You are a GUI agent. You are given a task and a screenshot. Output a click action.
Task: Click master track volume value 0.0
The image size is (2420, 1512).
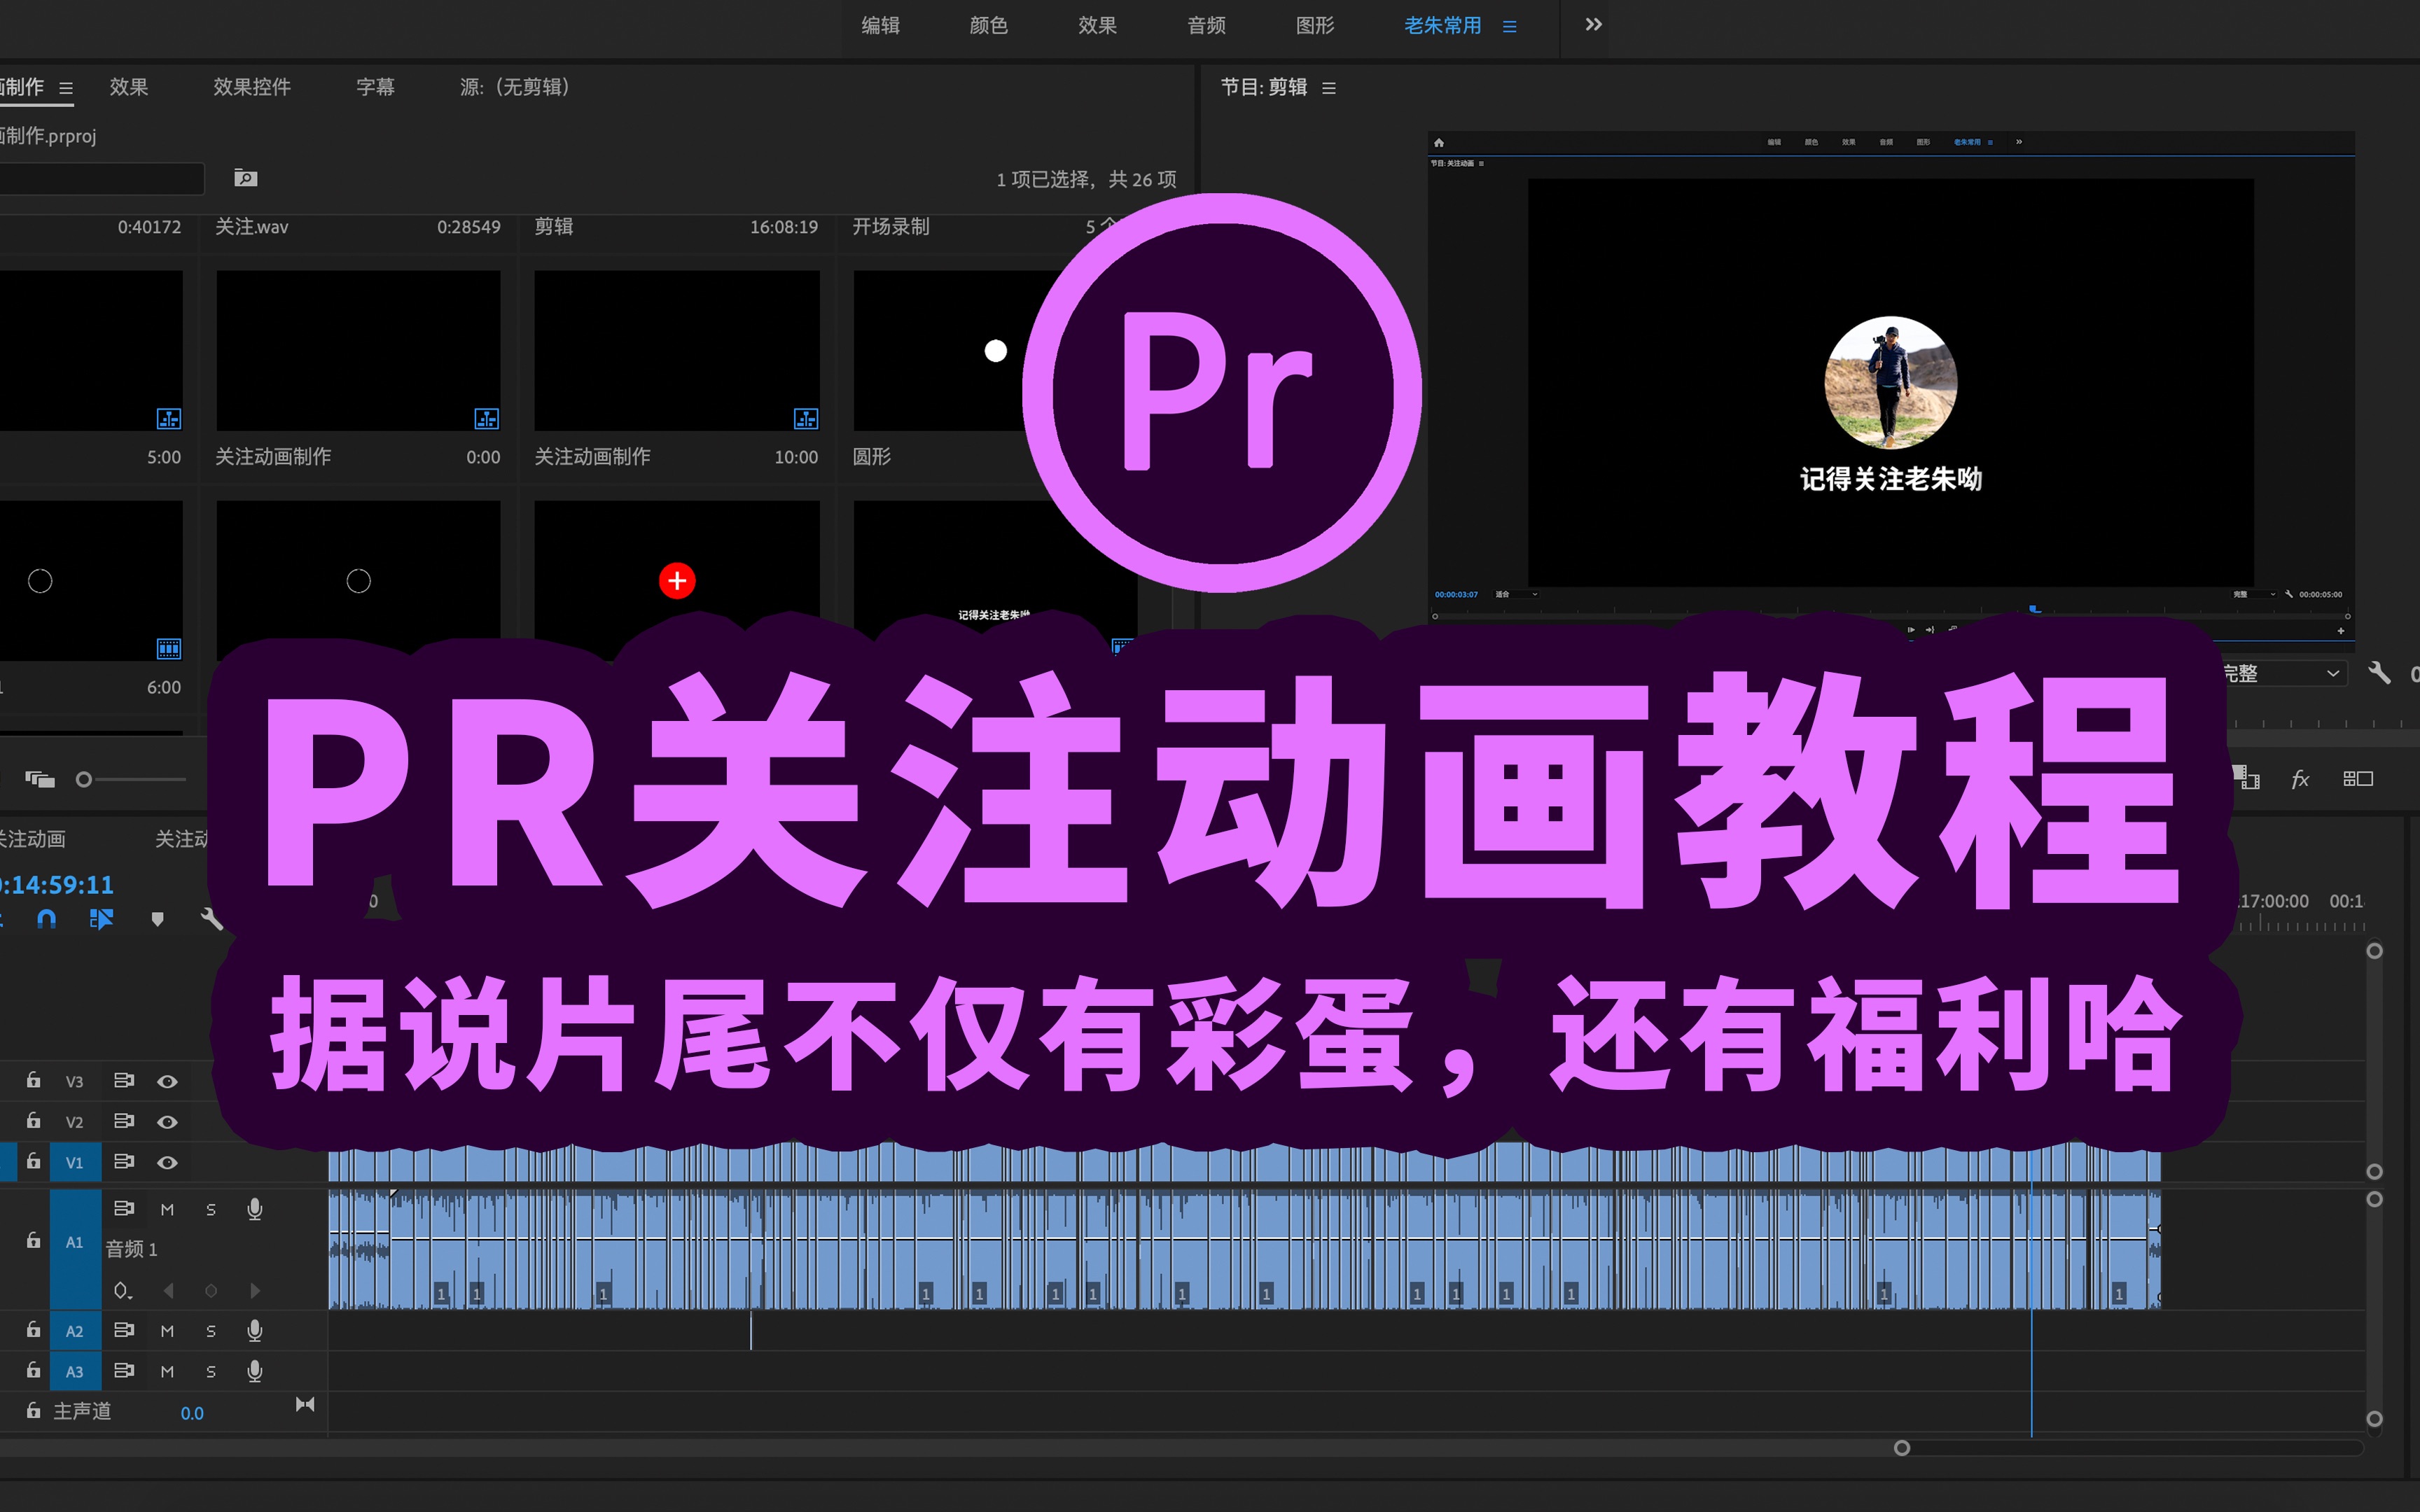pos(192,1413)
